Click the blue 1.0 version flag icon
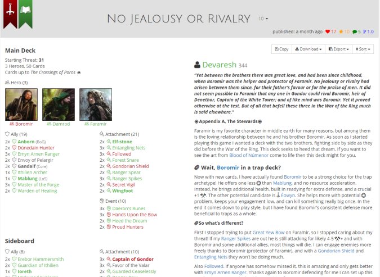 [364, 31]
